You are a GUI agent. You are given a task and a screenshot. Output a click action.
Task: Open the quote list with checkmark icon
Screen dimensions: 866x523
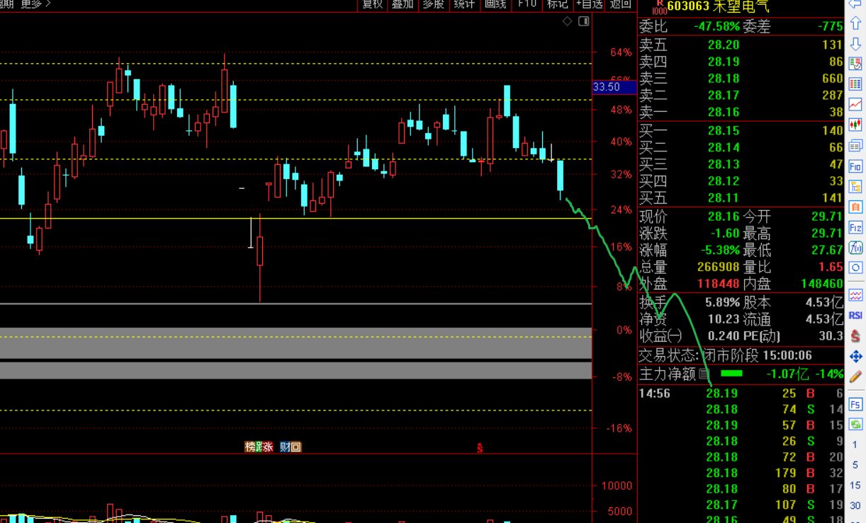click(855, 64)
